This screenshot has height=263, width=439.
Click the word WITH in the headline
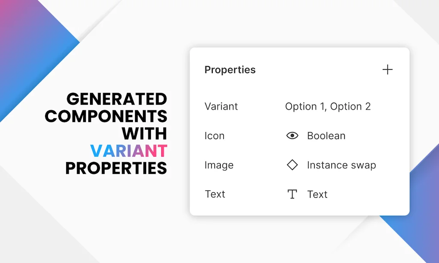(144, 133)
